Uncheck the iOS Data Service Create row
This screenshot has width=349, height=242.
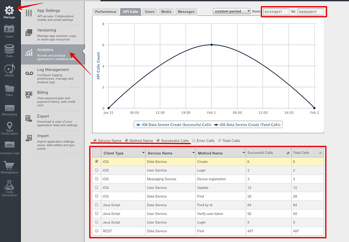pos(97,161)
